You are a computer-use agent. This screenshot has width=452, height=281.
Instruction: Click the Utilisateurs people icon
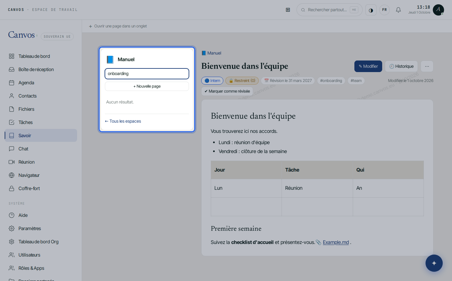pos(12,255)
